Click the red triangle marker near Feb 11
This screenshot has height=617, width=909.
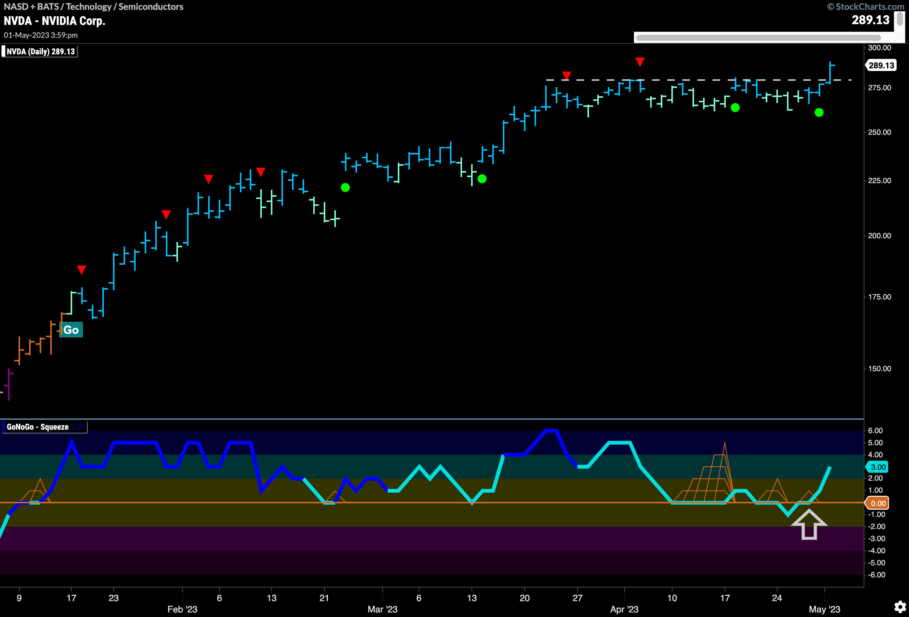pos(260,172)
